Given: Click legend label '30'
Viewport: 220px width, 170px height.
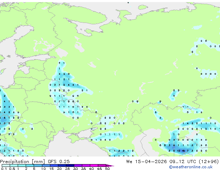Looking at the screenshot, I should 75,169.
